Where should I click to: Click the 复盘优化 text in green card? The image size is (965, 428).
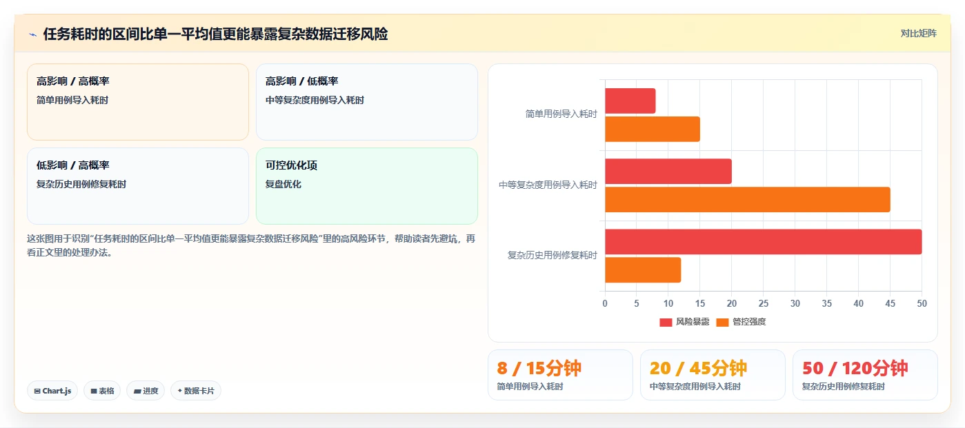click(x=283, y=184)
